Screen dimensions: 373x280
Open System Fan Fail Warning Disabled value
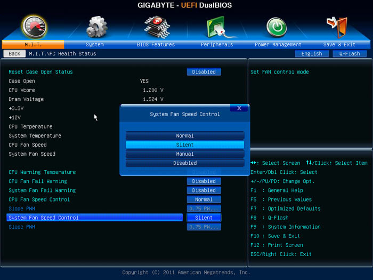204,190
